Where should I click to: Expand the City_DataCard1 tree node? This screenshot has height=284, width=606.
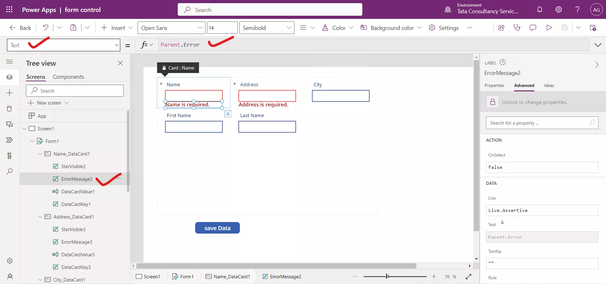click(40, 280)
